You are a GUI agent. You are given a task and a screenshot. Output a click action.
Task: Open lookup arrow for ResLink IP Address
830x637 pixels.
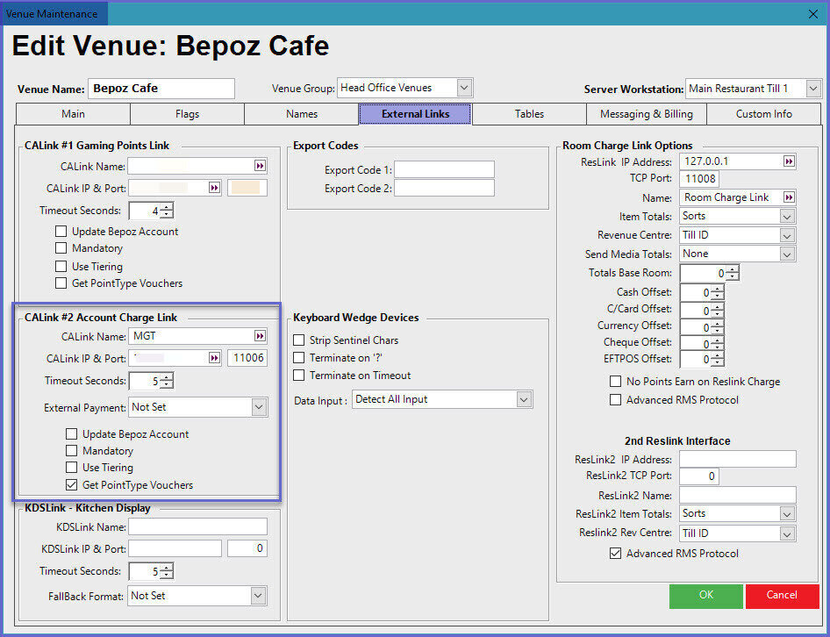[x=789, y=161]
